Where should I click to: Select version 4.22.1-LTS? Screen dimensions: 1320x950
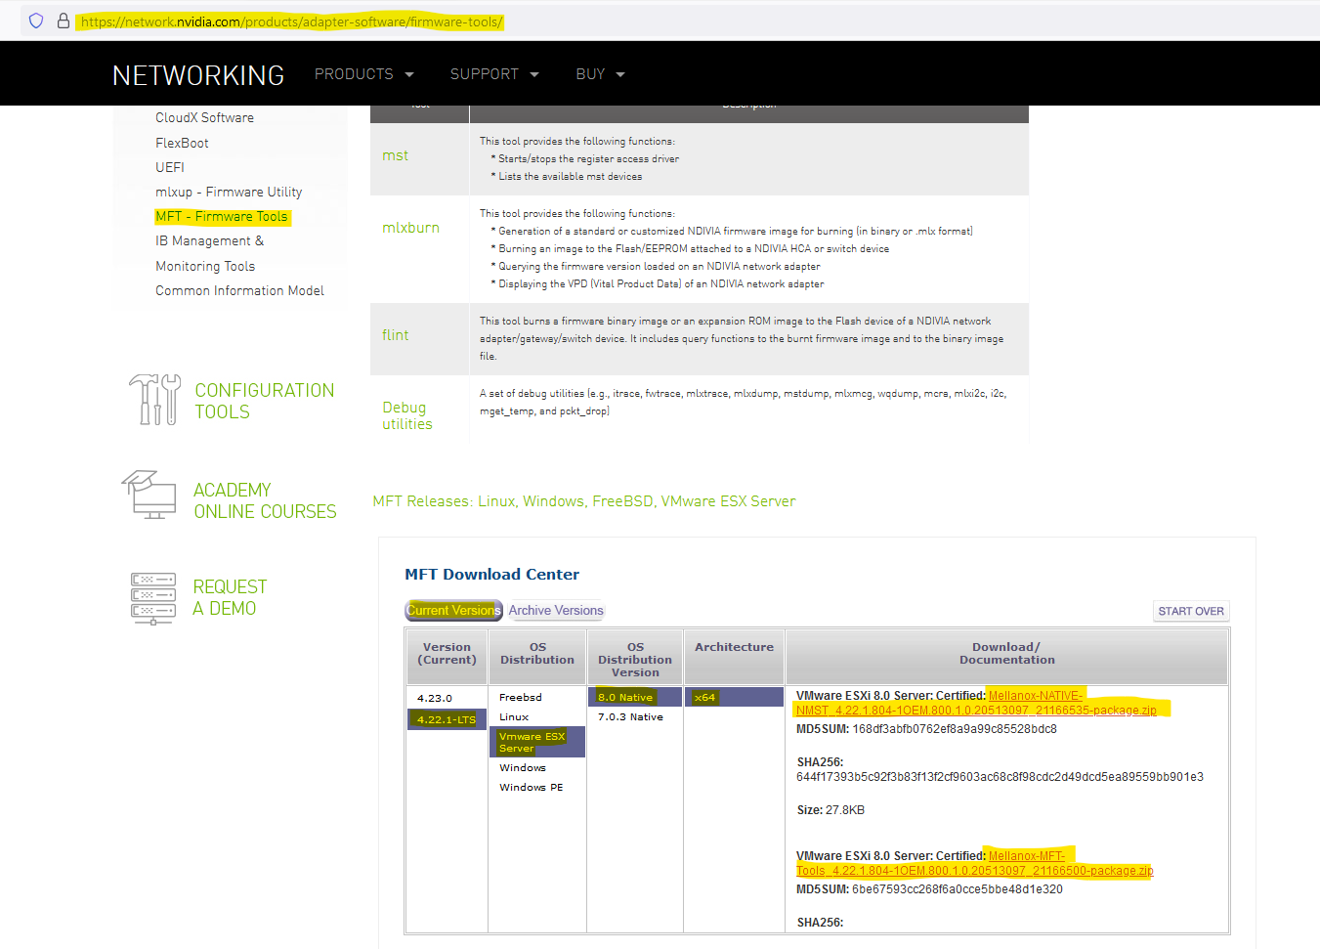[447, 719]
